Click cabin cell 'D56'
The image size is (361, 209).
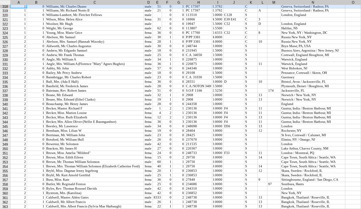click(234, 126)
